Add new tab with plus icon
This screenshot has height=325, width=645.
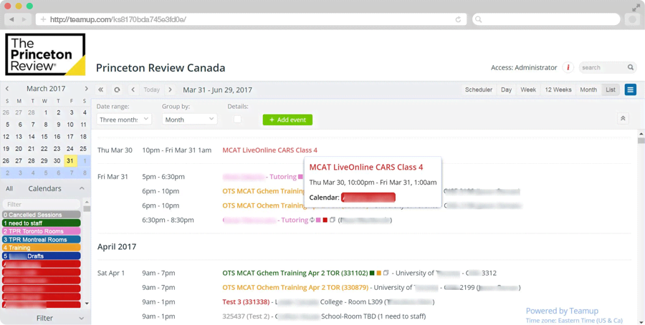43,19
